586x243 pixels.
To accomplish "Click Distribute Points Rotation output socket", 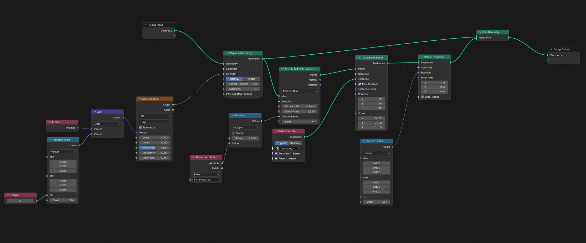I will click(x=320, y=85).
